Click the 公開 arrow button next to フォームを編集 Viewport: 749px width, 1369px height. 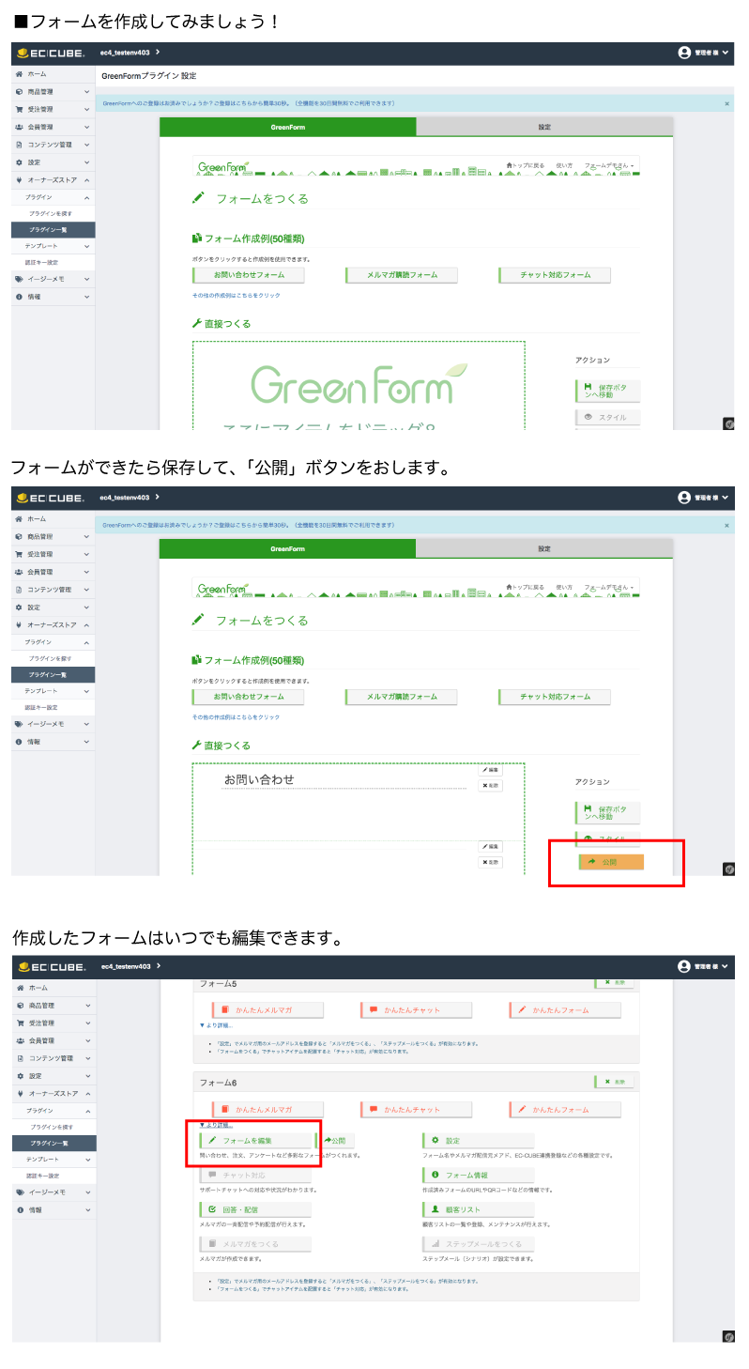click(335, 1140)
